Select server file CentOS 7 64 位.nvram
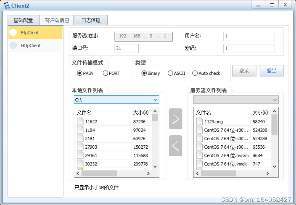 [226, 156]
